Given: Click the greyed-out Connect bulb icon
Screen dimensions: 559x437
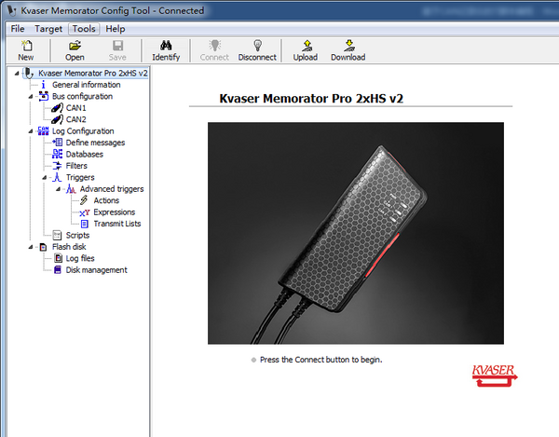Looking at the screenshot, I should 214,46.
